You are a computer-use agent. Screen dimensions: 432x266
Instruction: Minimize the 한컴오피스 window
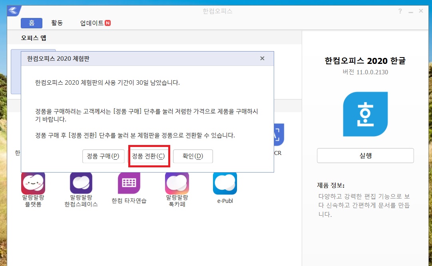410,12
